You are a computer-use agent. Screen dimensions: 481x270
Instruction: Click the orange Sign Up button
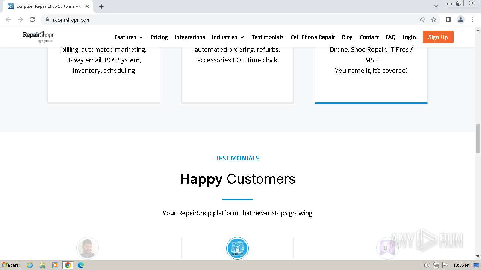(438, 37)
